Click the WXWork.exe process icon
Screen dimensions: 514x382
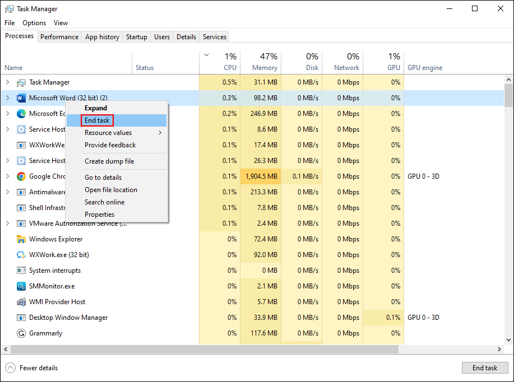click(21, 254)
